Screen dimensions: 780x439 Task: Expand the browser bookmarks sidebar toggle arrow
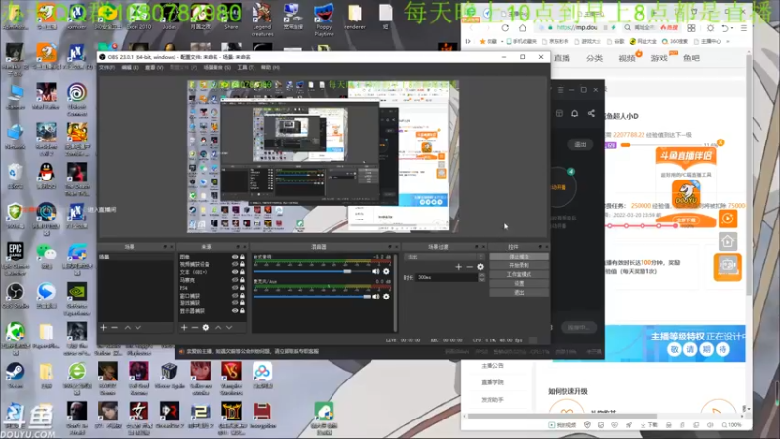coord(468,41)
